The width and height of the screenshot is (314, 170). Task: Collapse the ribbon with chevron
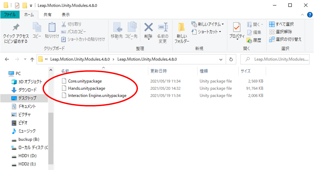(x=302, y=15)
